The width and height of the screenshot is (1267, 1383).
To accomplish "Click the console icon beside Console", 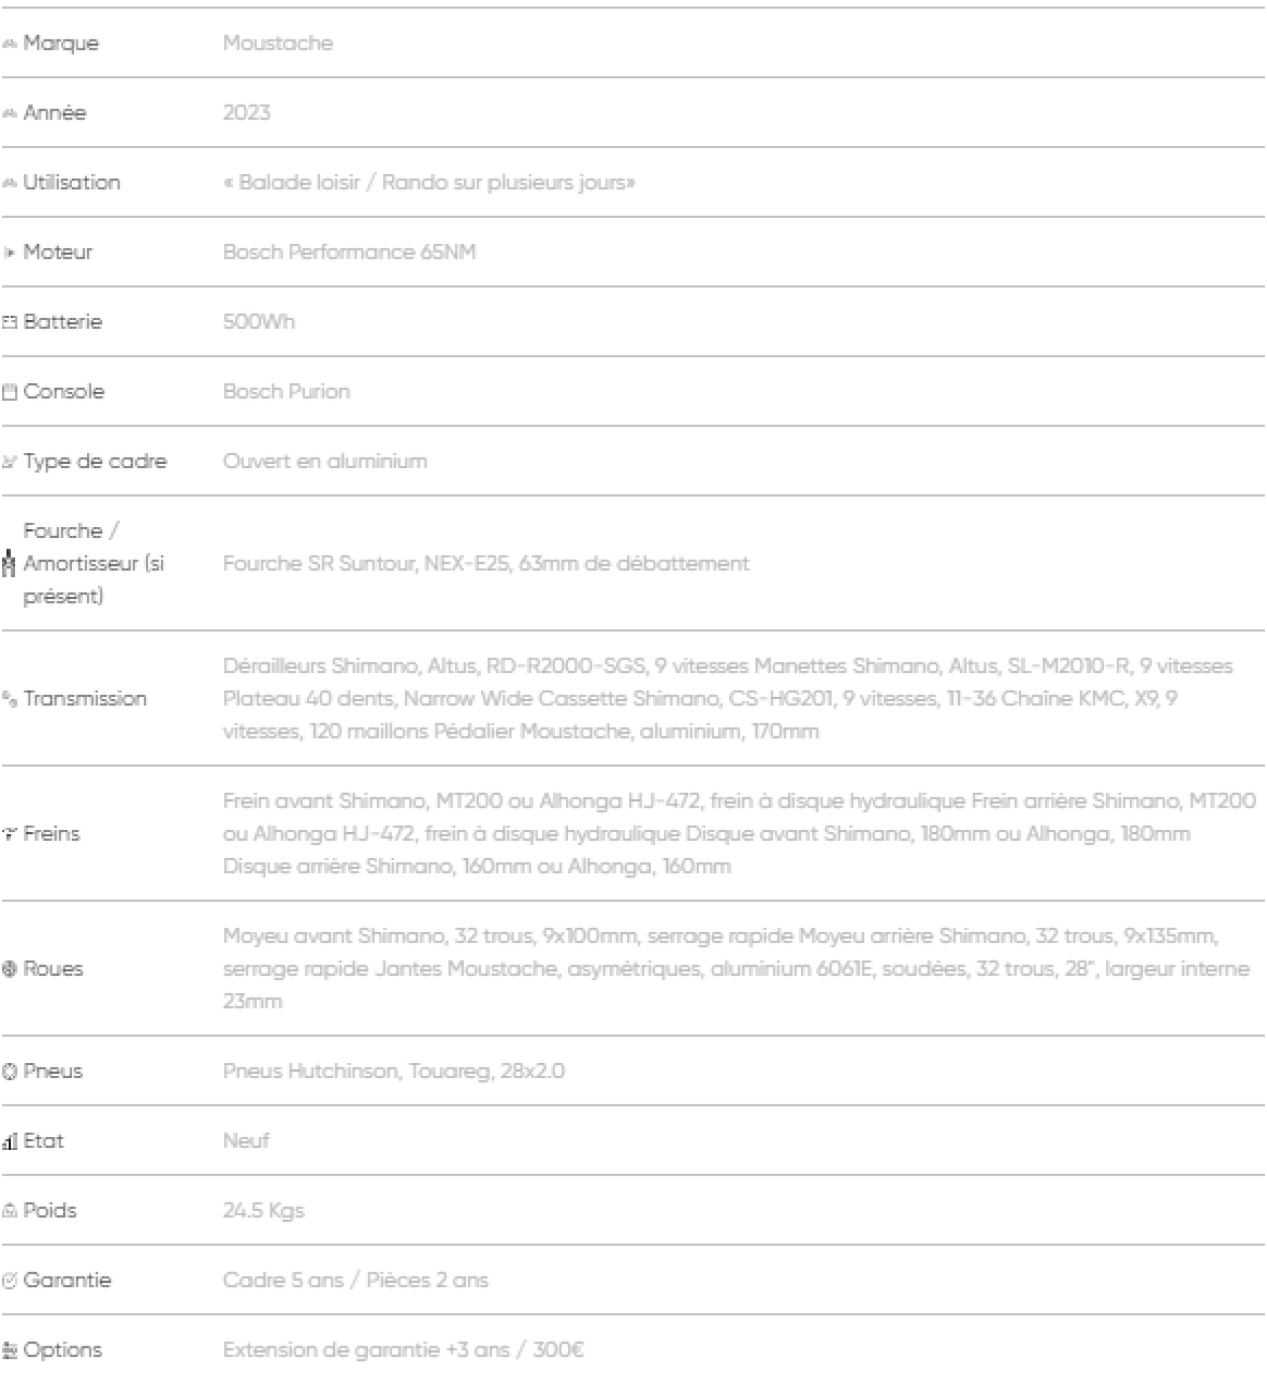I will point(10,392).
